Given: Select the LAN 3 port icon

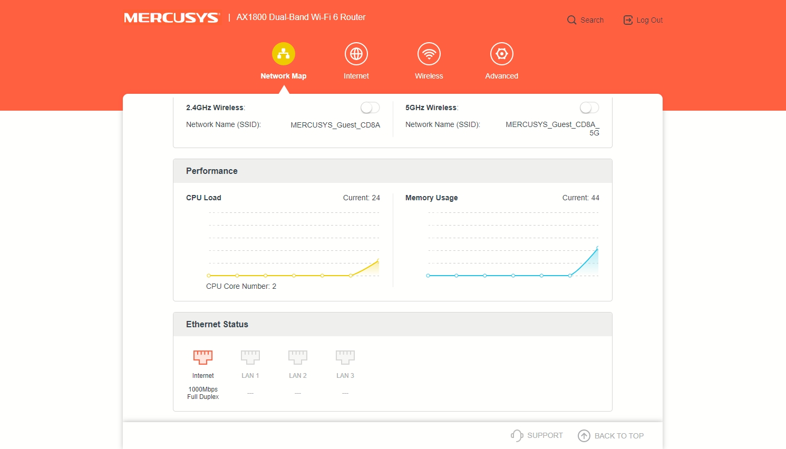Looking at the screenshot, I should [x=345, y=357].
